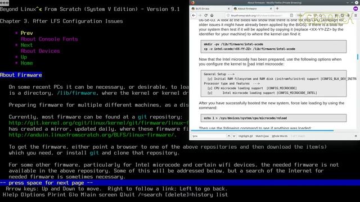The width and height of the screenshot is (360, 202).
Task: Click Initial RAM filesystem support line
Action: (282, 79)
